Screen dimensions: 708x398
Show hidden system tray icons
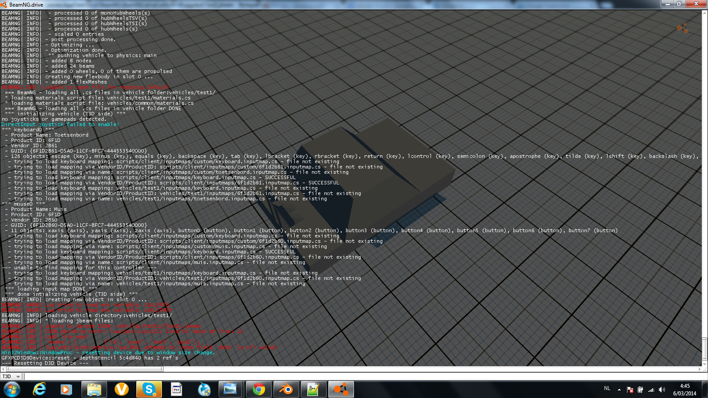(619, 390)
